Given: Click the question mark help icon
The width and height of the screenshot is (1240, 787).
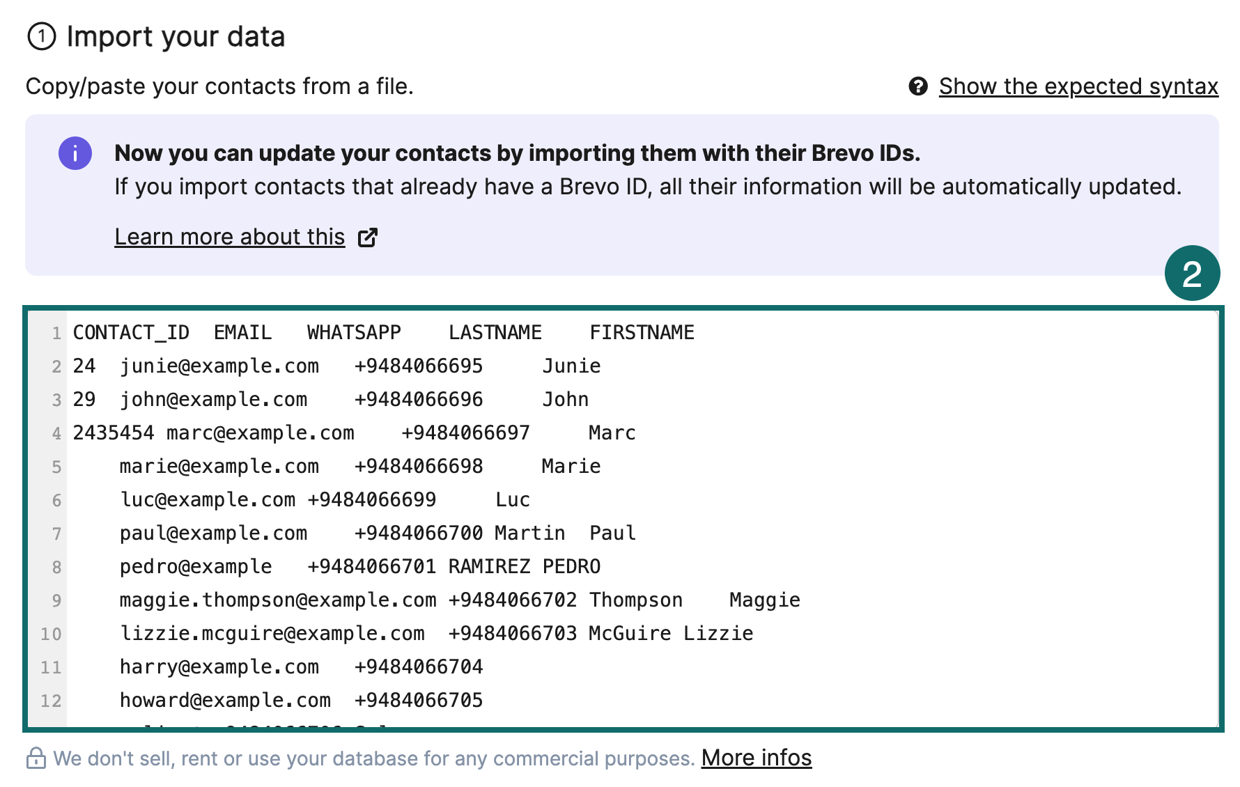Looking at the screenshot, I should point(918,86).
